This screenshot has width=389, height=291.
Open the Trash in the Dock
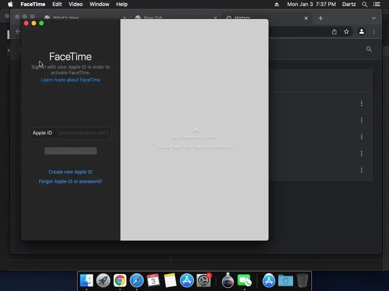point(302,280)
